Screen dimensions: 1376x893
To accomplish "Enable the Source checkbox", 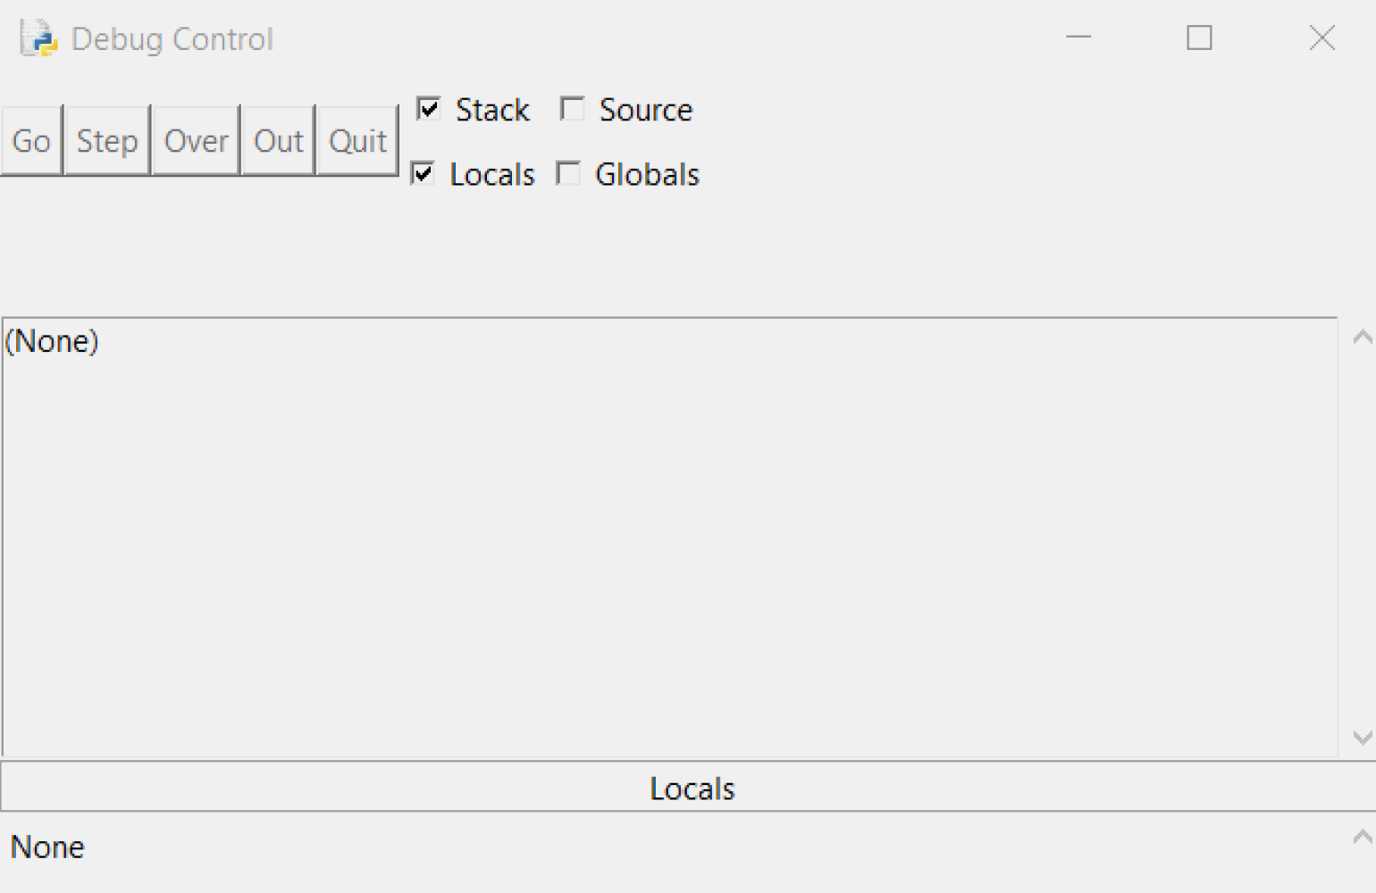I will click(x=572, y=109).
